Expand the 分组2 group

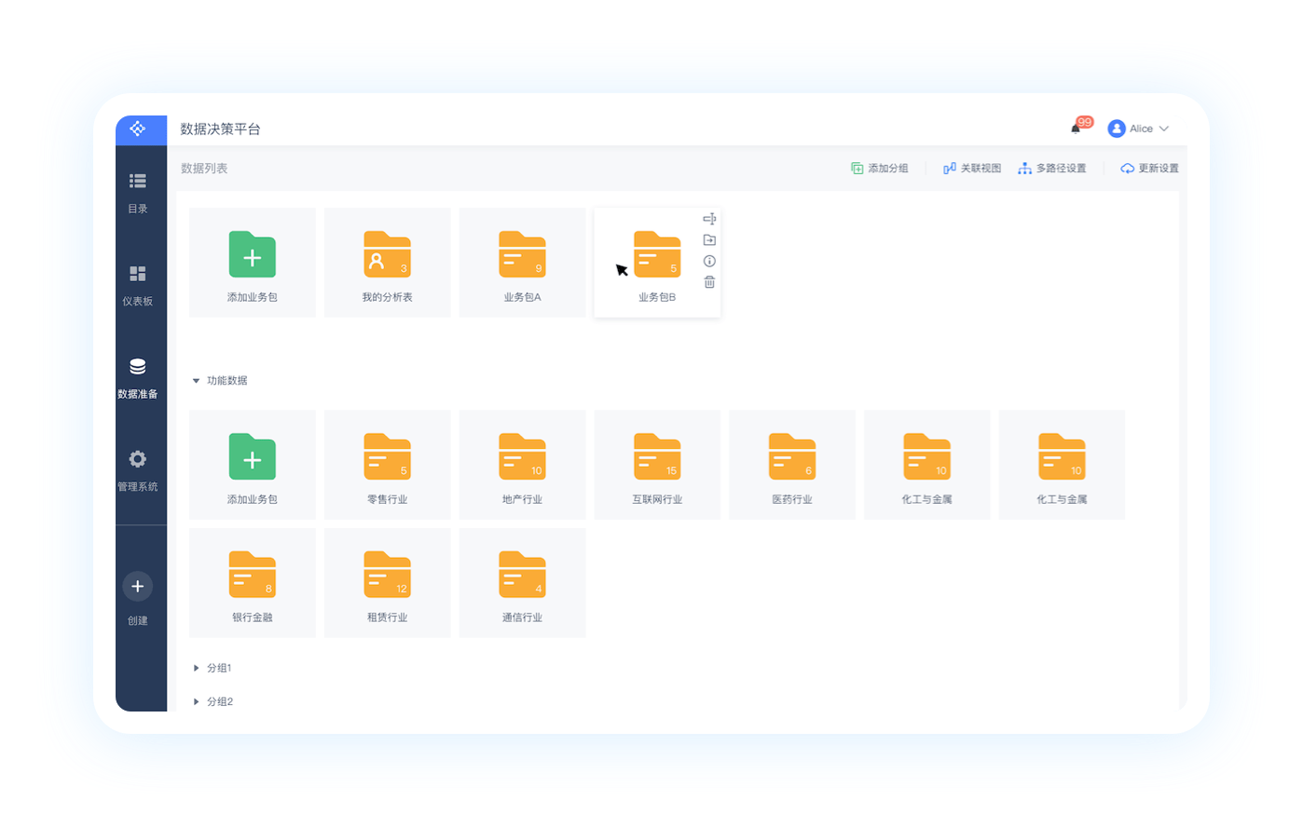(x=196, y=701)
